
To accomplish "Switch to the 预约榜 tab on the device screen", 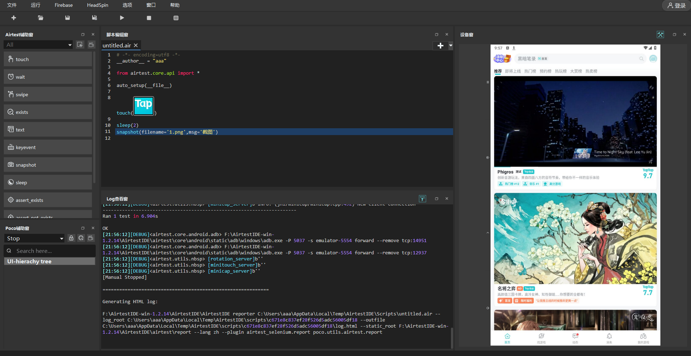I will tap(546, 71).
